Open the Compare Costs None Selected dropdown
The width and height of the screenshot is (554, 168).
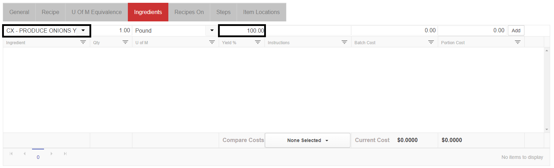point(307,140)
